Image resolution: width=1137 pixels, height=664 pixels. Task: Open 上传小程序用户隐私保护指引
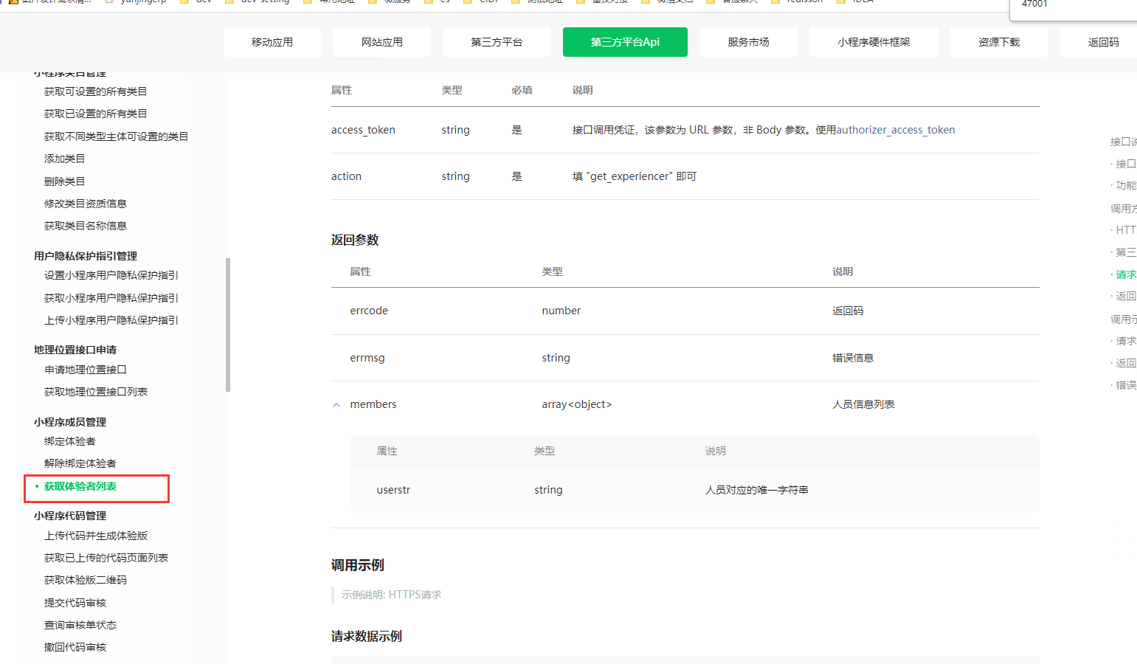pos(111,320)
